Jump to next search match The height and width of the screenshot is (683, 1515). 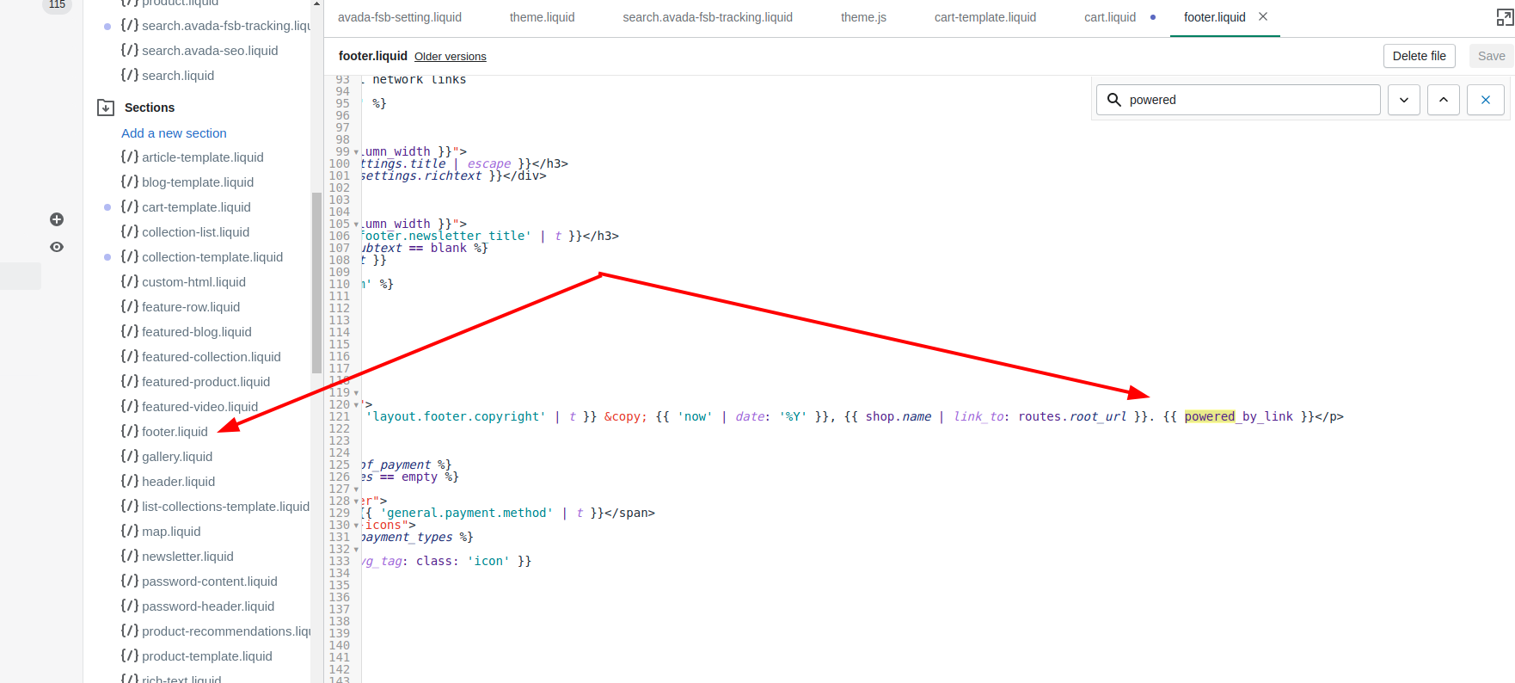point(1404,100)
